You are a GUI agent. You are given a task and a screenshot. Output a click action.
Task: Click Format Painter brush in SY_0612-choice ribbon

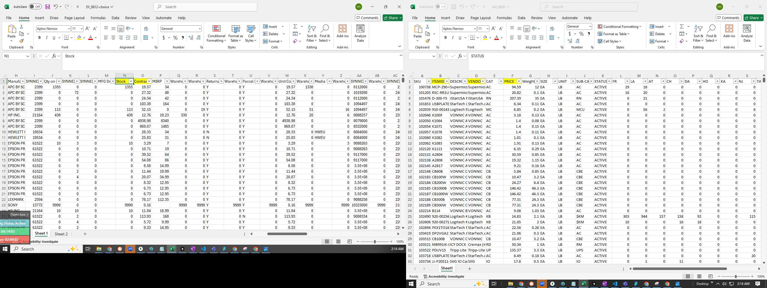[x=21, y=41]
